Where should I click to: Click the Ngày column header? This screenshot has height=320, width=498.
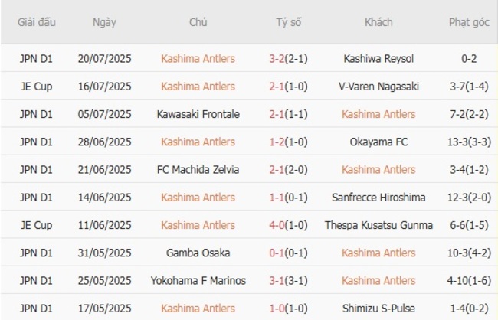104,22
